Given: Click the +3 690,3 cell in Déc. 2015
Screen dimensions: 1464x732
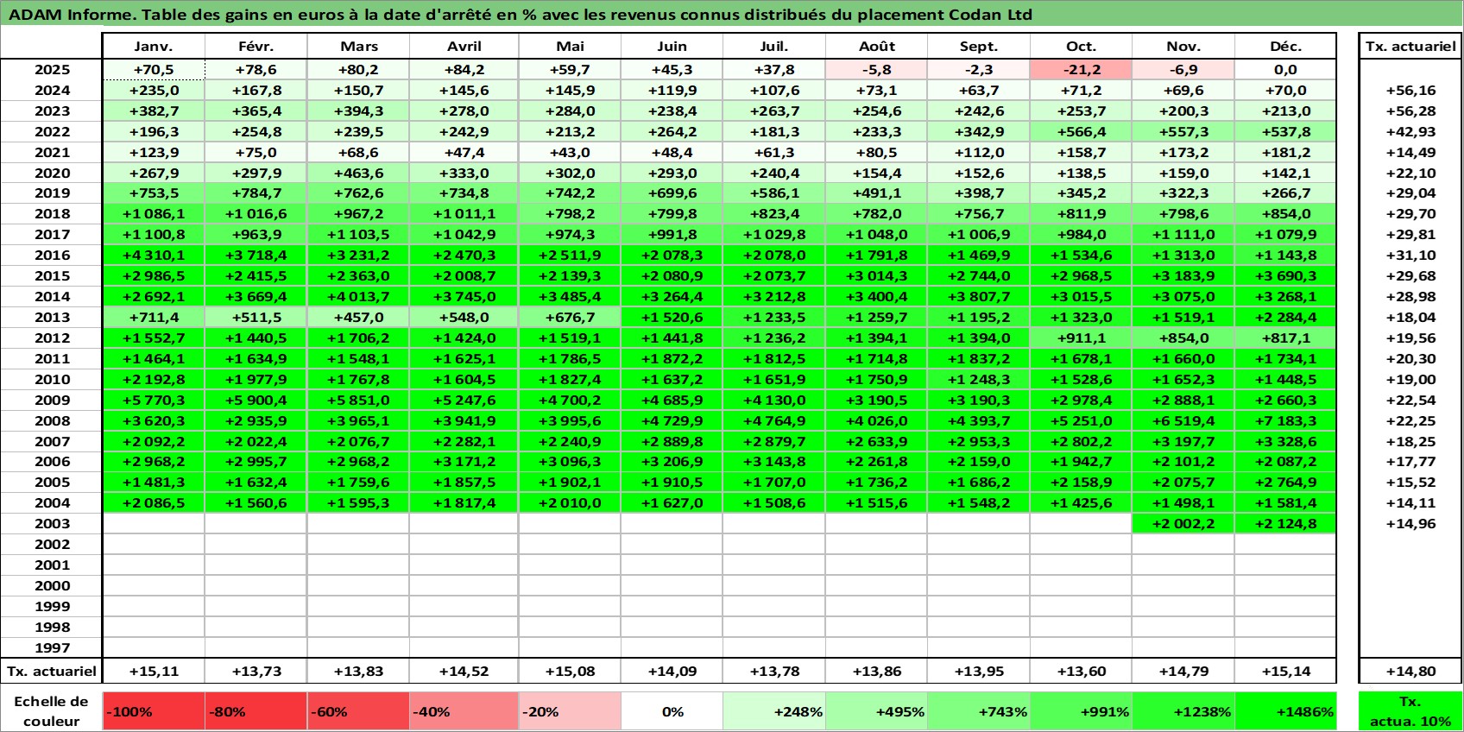Looking at the screenshot, I should tap(1285, 276).
